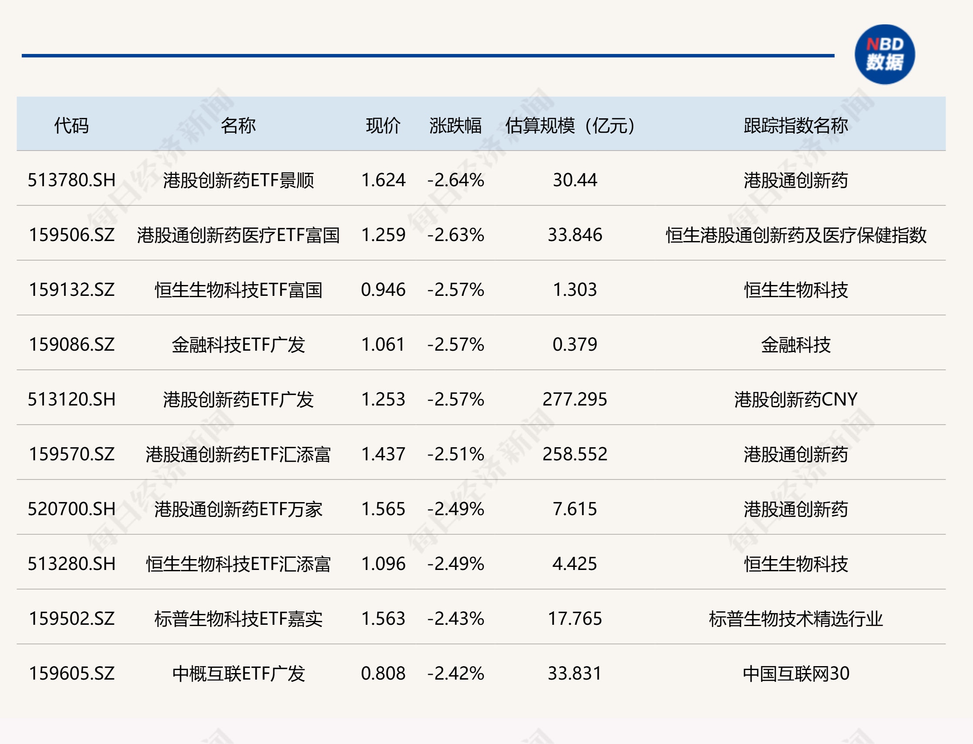Click 港股通创新药 index in the 513780.SH row

point(796,180)
